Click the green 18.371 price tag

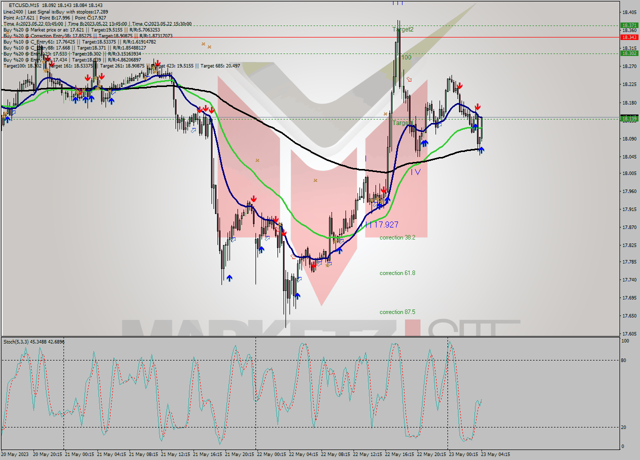tap(628, 25)
